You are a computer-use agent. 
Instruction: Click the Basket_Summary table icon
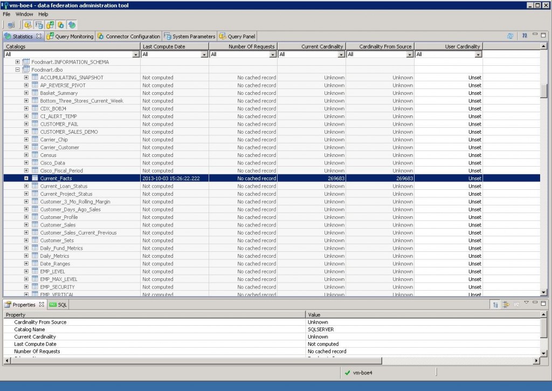pyautogui.click(x=35, y=93)
